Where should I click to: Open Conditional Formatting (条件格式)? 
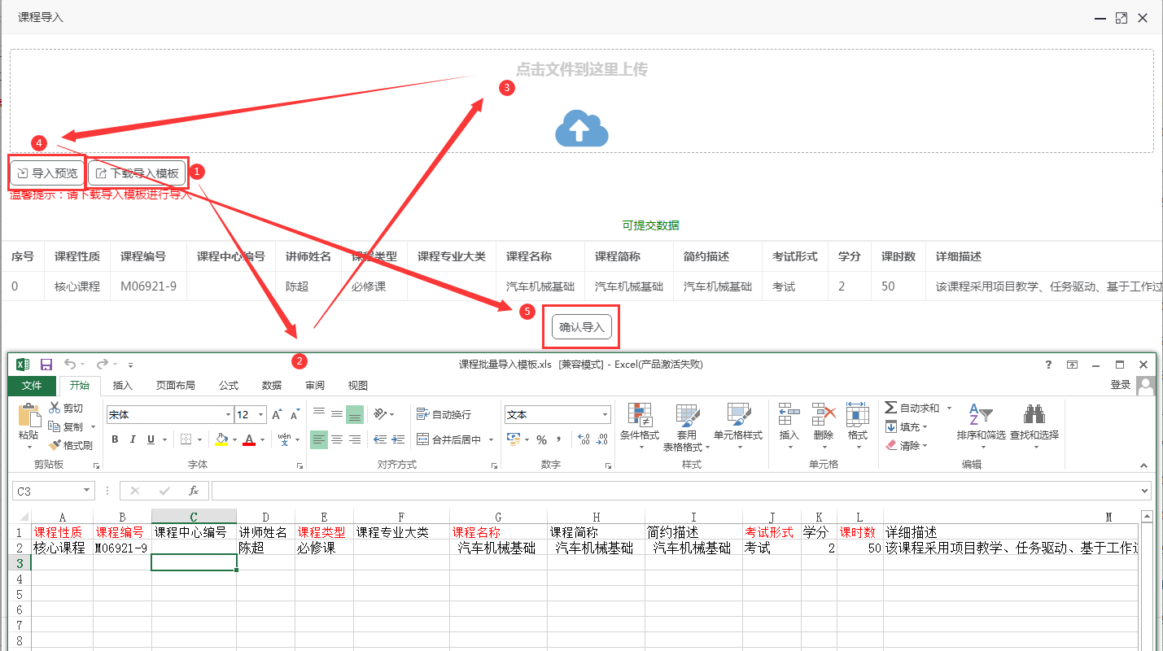[x=639, y=425]
